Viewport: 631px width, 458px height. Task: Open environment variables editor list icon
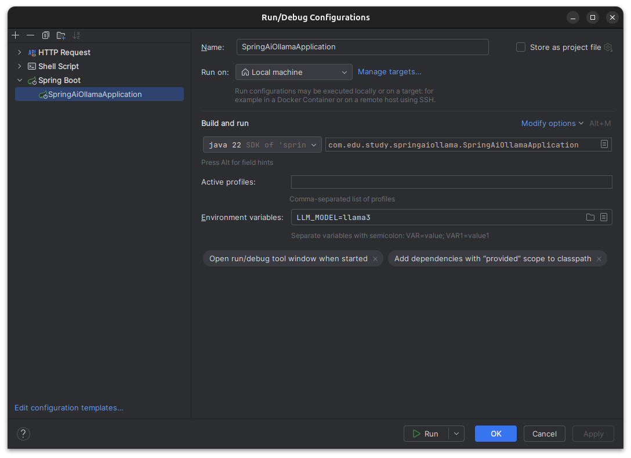tap(604, 217)
